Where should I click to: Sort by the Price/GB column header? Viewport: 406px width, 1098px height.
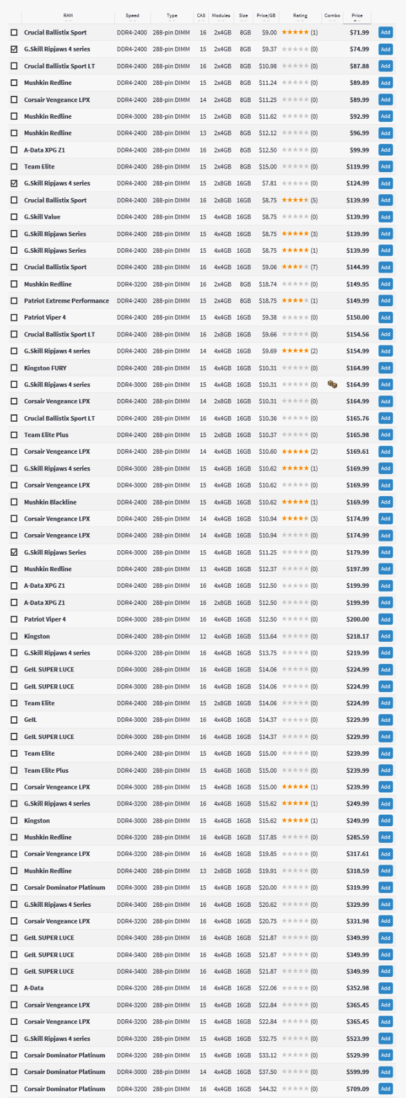pos(267,15)
